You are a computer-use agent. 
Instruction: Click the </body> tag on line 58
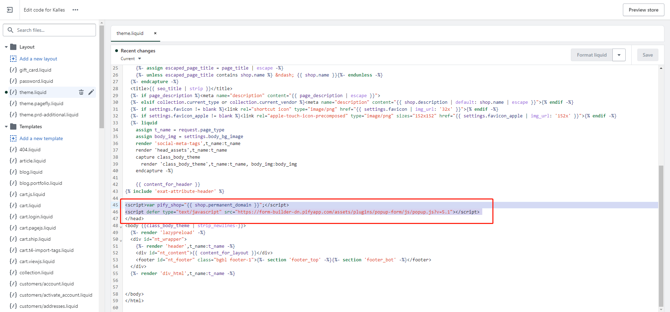tap(134, 294)
